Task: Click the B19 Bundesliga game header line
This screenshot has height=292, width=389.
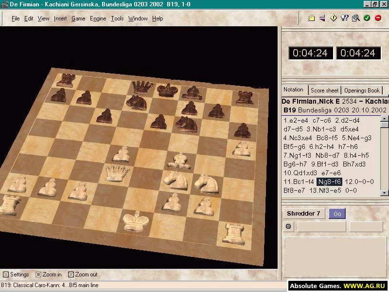Action: pos(335,110)
